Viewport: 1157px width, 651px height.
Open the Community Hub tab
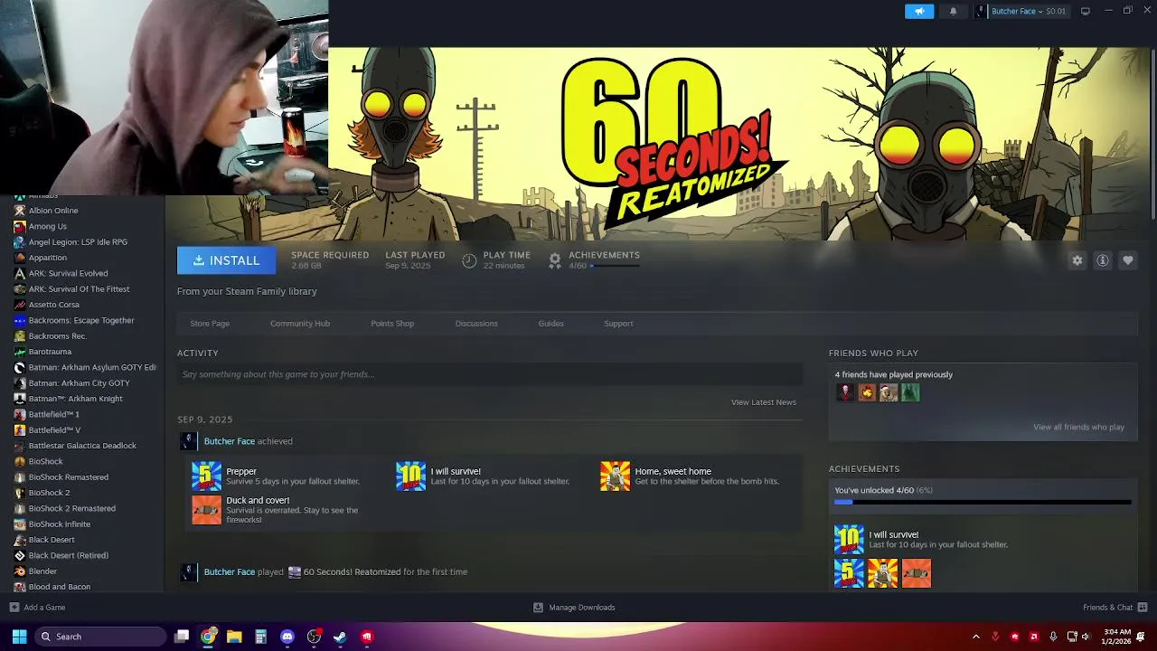[x=300, y=324]
